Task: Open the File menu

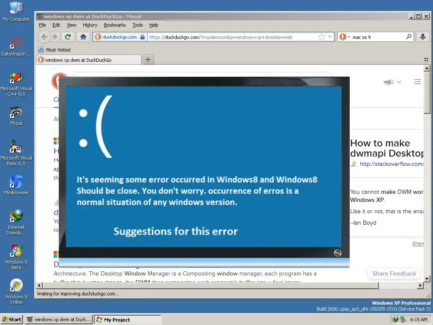Action: (42, 25)
